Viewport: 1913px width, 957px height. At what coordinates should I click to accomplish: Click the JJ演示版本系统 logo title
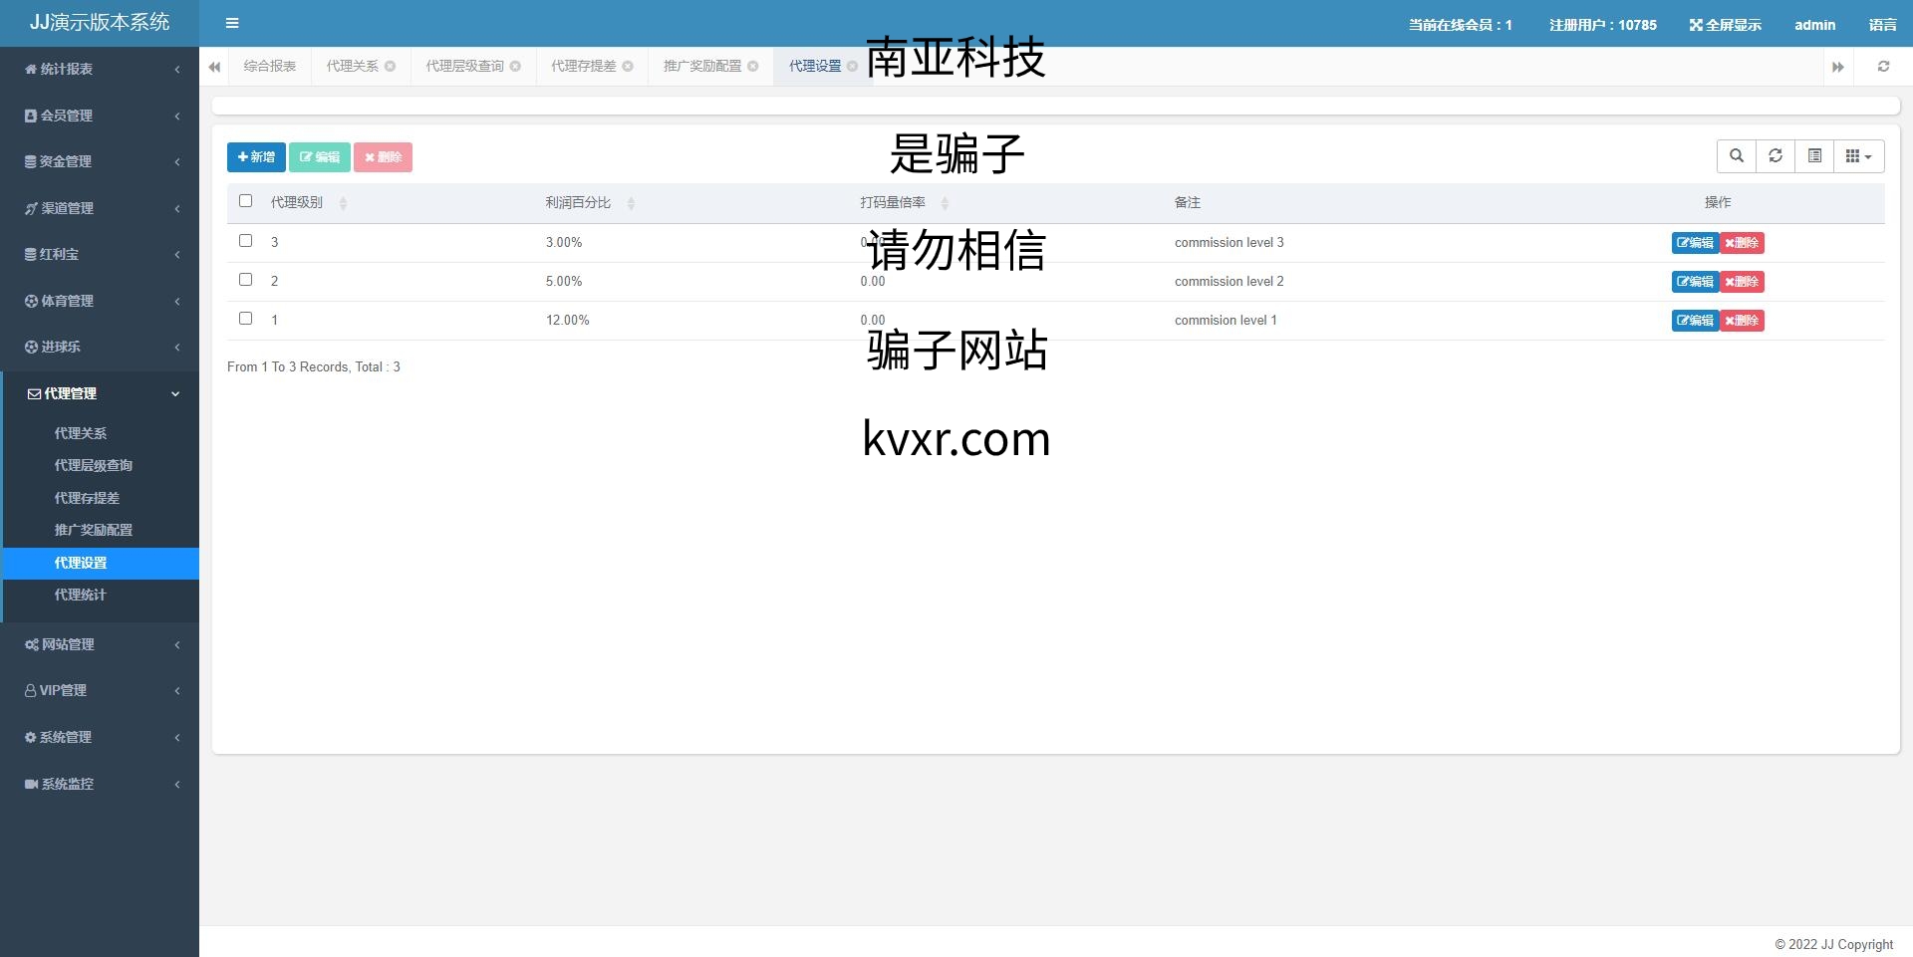pyautogui.click(x=100, y=22)
